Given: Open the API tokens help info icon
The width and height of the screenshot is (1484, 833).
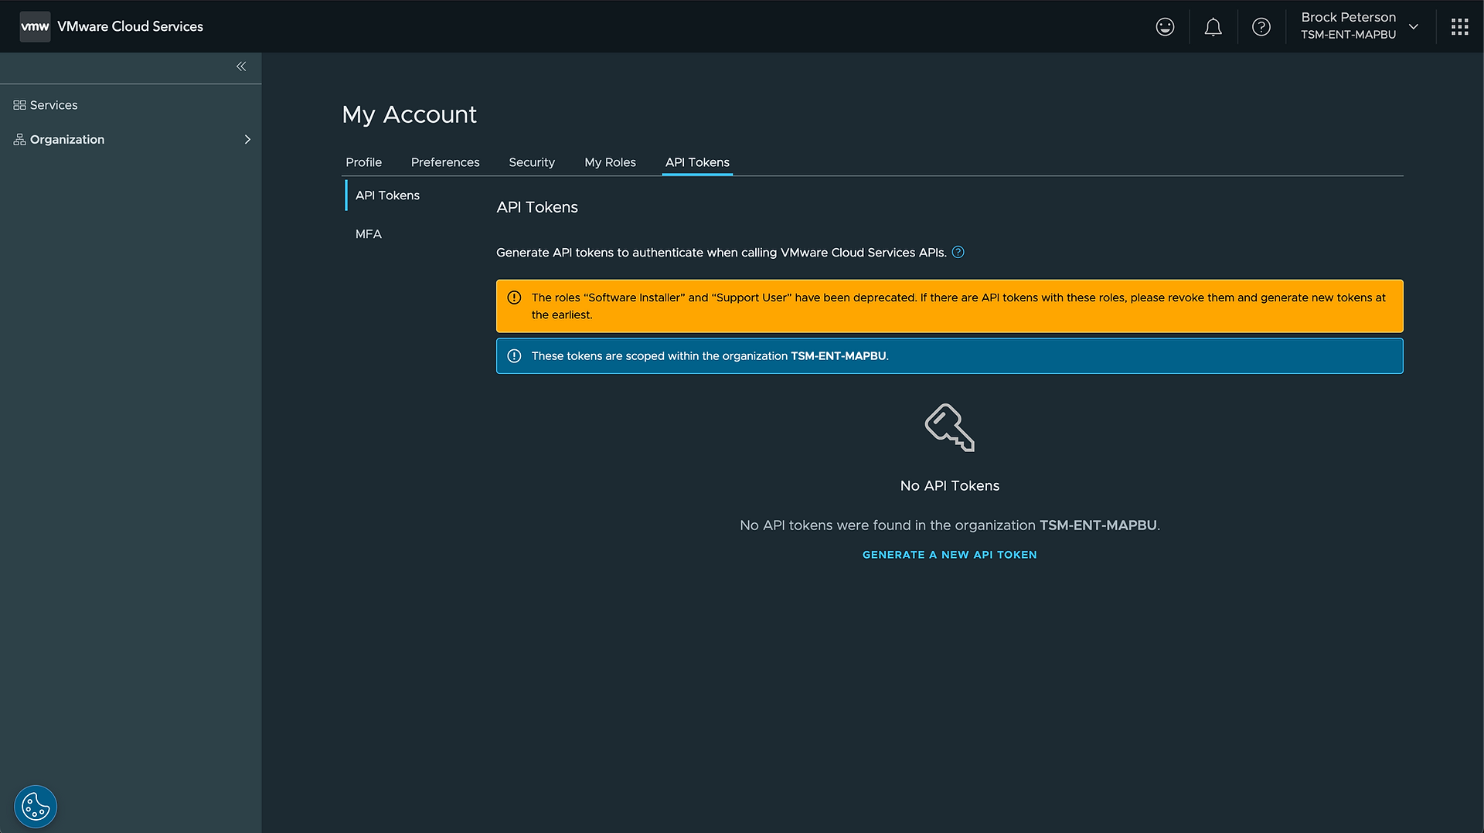Looking at the screenshot, I should click(x=958, y=252).
